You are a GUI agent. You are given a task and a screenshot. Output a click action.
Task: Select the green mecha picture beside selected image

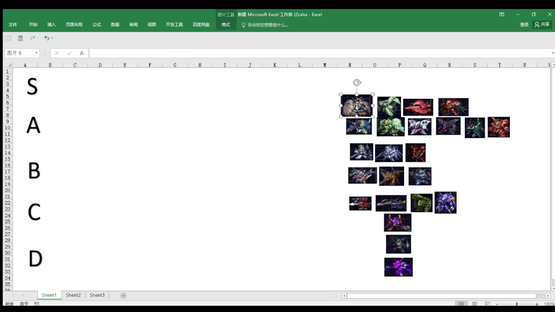click(x=389, y=106)
